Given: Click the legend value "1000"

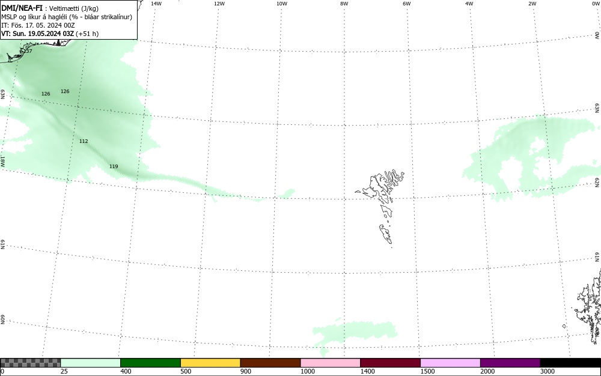Looking at the screenshot, I should [308, 371].
